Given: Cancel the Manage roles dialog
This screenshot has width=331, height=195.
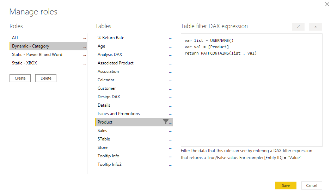Looking at the screenshot, I should click(312, 185).
